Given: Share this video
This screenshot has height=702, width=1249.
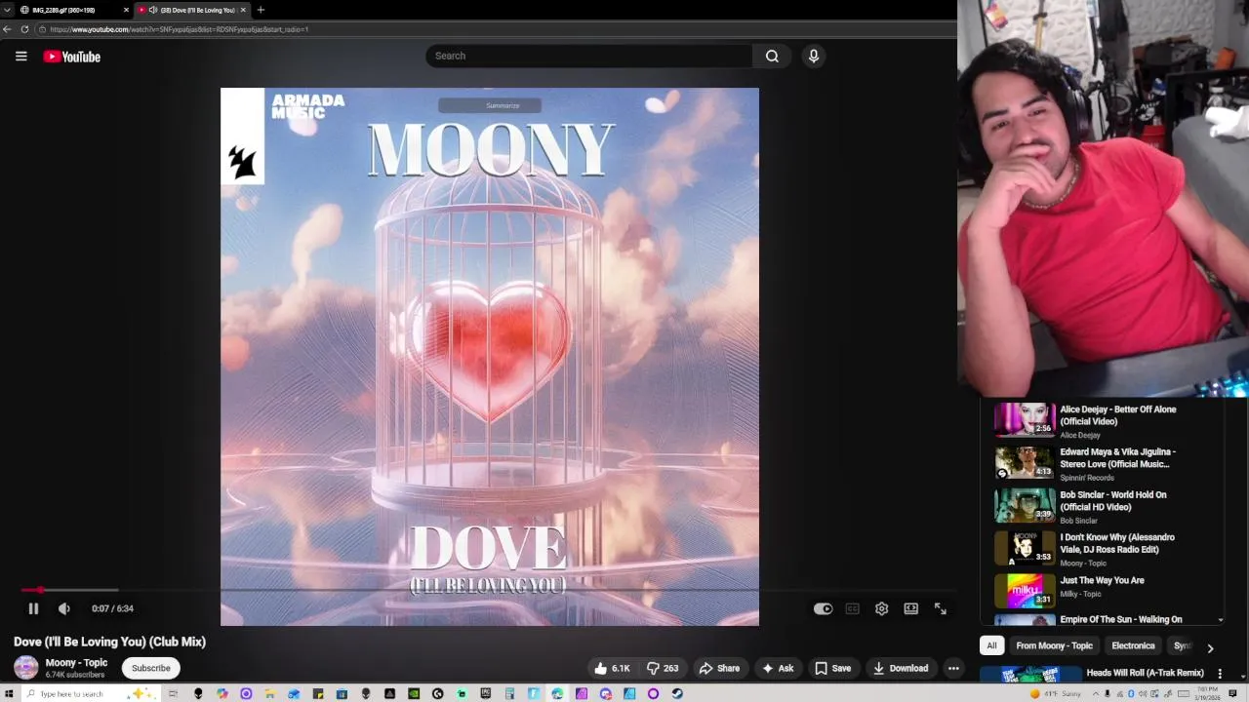Looking at the screenshot, I should [x=719, y=668].
